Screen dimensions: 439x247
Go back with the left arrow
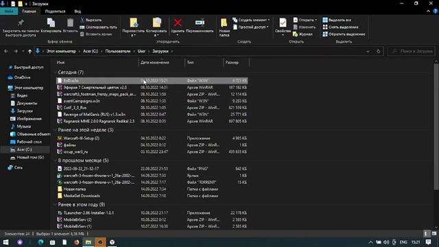[x=6, y=51]
